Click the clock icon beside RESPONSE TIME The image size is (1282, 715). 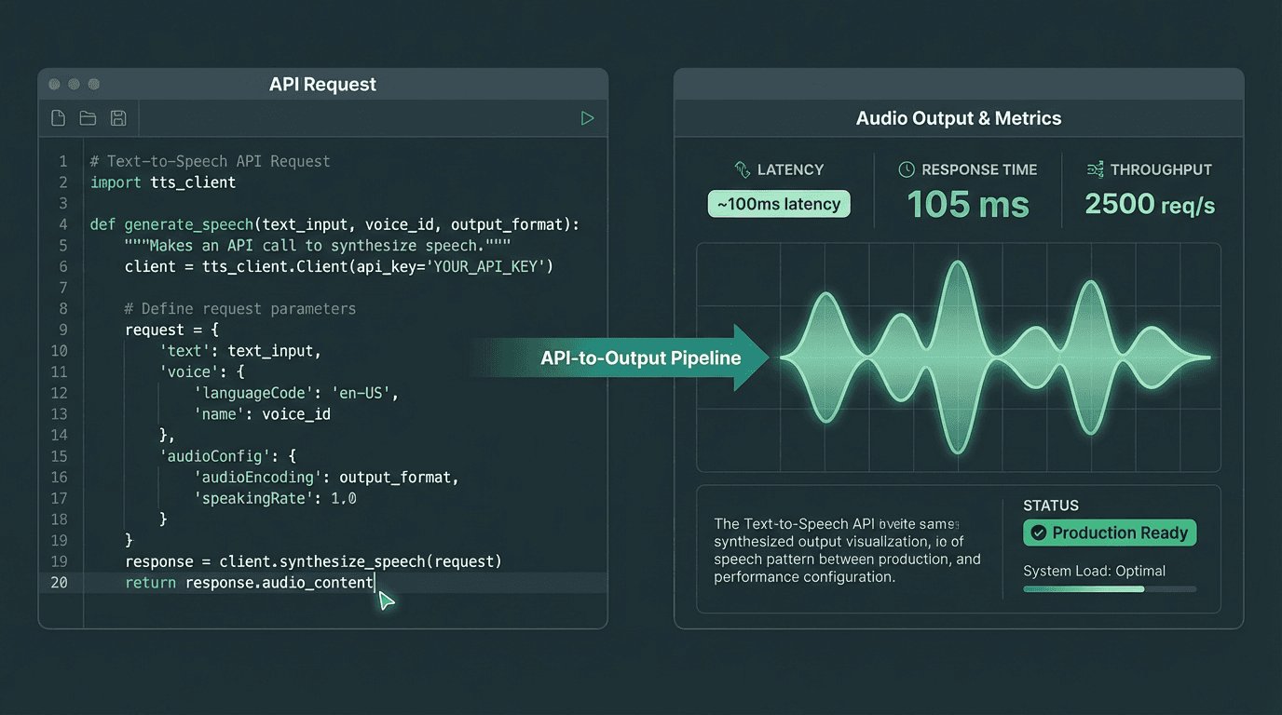(907, 169)
